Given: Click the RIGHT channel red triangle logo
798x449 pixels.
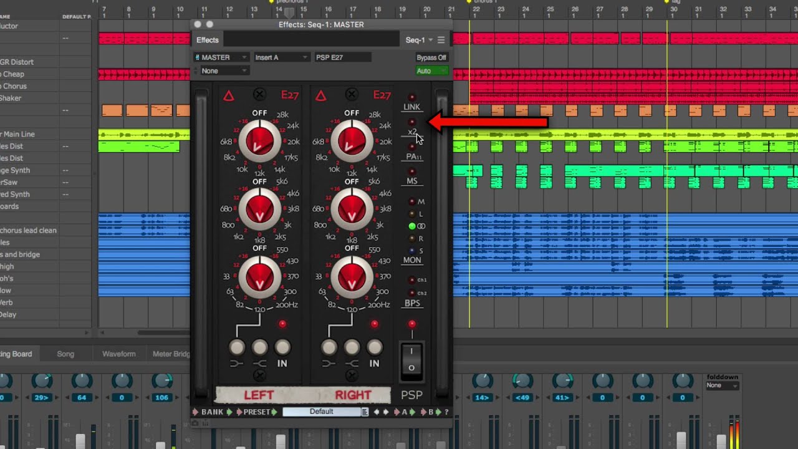Looking at the screenshot, I should point(320,95).
